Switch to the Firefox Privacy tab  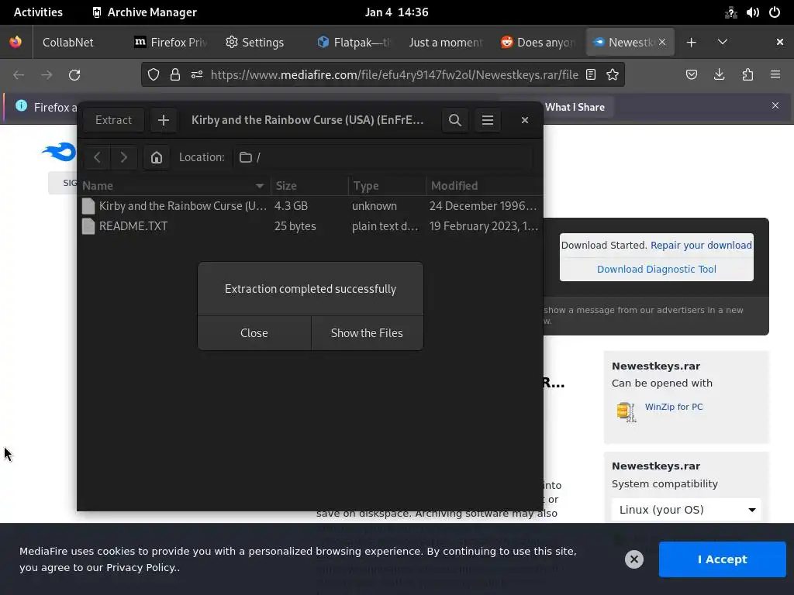point(171,43)
